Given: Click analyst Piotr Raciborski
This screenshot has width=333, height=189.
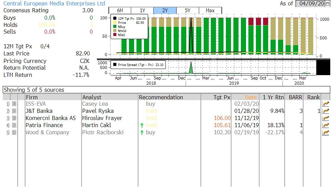Looking at the screenshot, I should [x=103, y=133].
